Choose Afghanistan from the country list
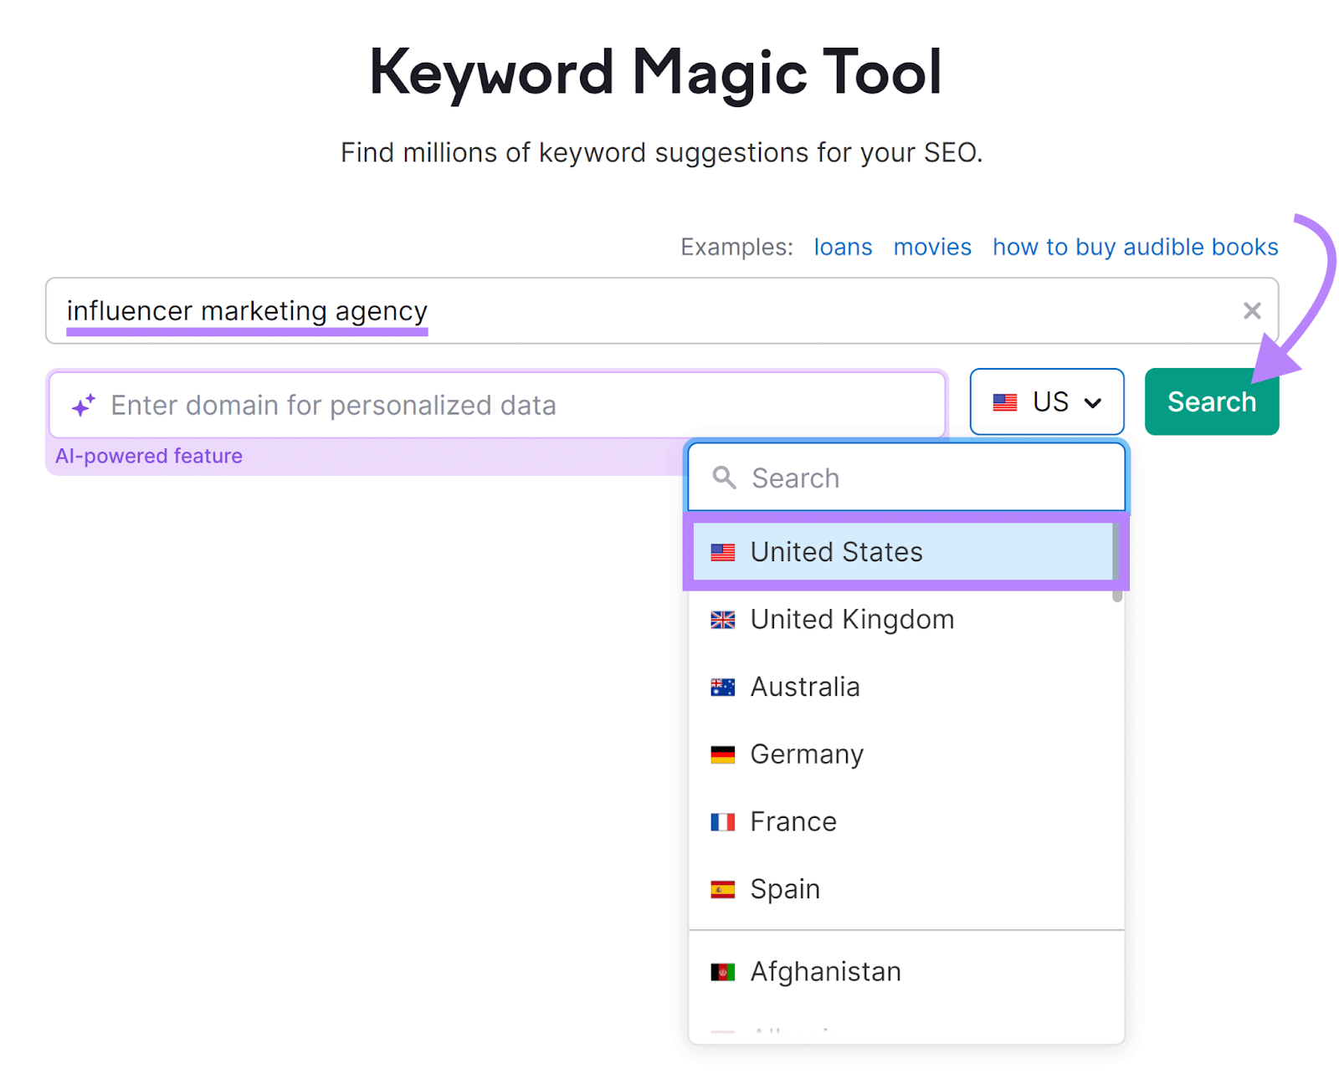Viewport: 1339px width, 1084px height. tap(824, 972)
